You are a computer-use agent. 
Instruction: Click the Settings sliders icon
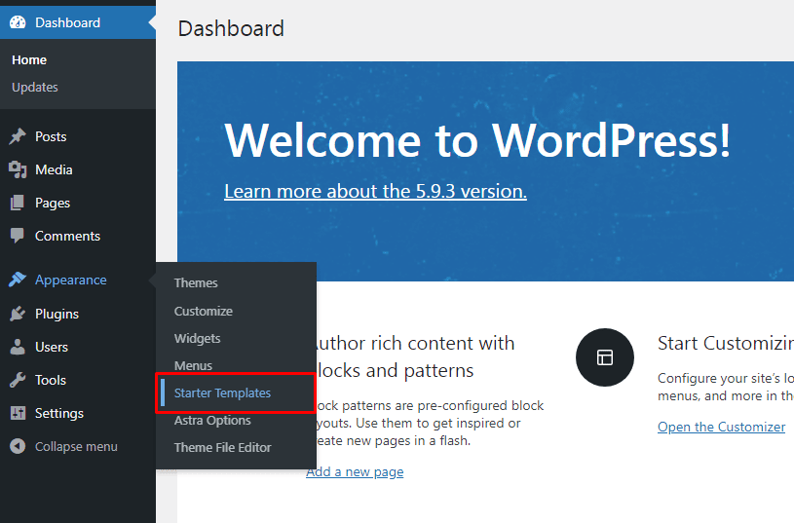click(x=18, y=413)
